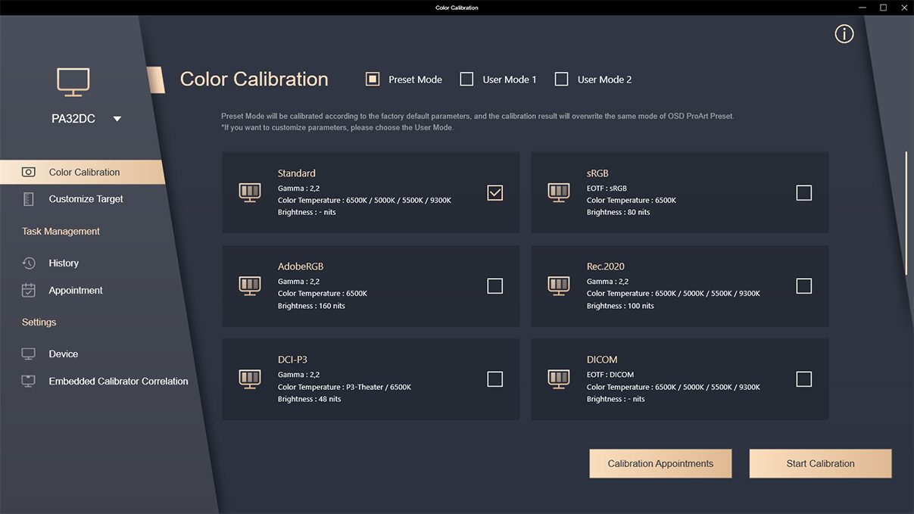Expand the PA32DC monitor dropdown arrow
Viewport: 914px width, 514px height.
(117, 119)
